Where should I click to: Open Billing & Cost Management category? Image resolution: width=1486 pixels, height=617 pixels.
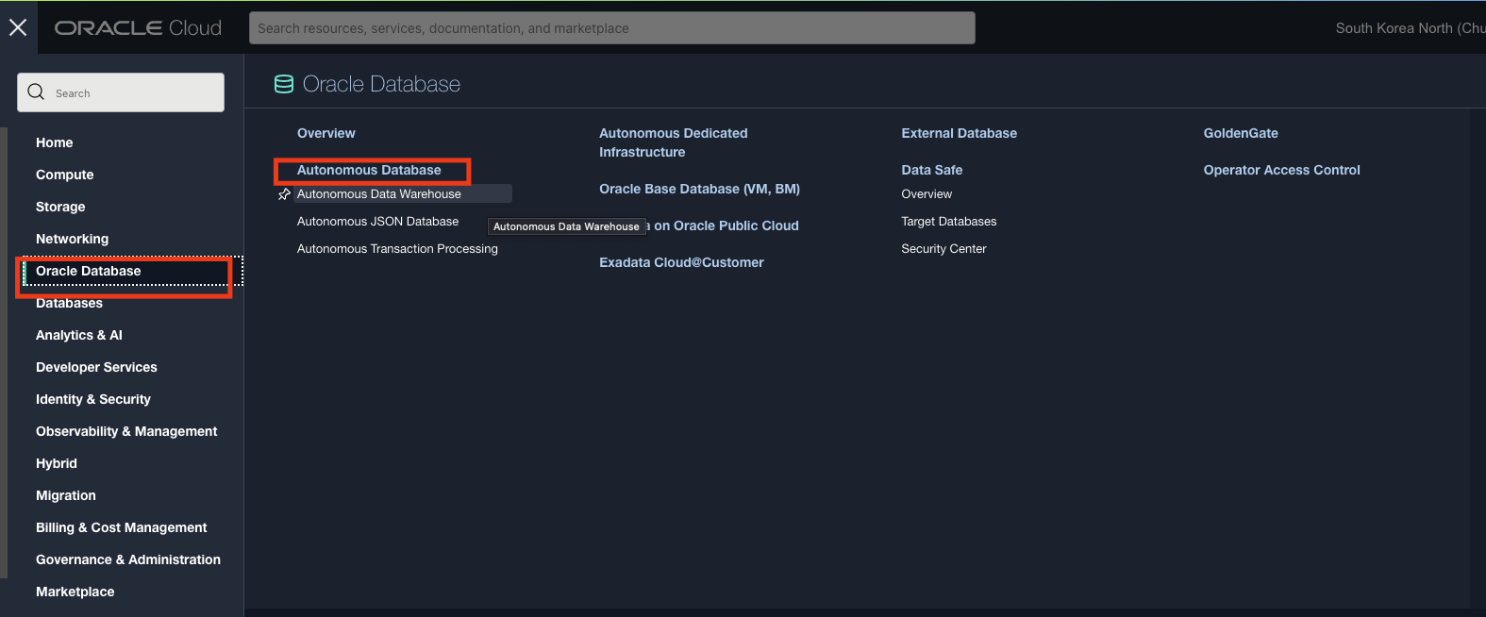tap(122, 527)
